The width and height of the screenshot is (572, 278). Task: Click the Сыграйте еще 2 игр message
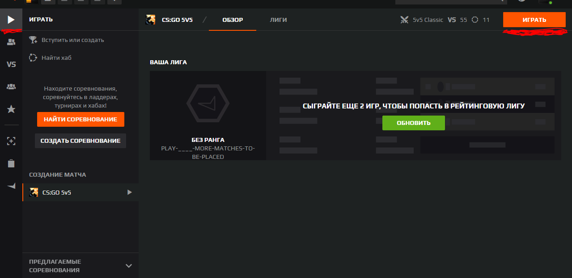point(413,106)
